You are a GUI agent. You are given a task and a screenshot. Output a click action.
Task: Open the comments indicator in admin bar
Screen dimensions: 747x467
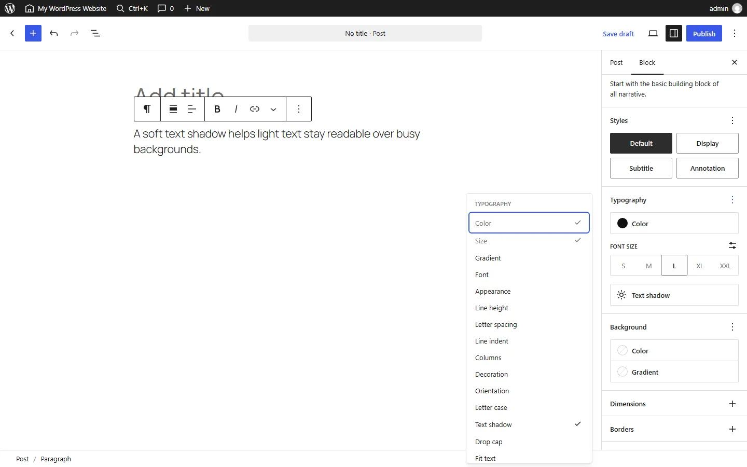point(166,8)
